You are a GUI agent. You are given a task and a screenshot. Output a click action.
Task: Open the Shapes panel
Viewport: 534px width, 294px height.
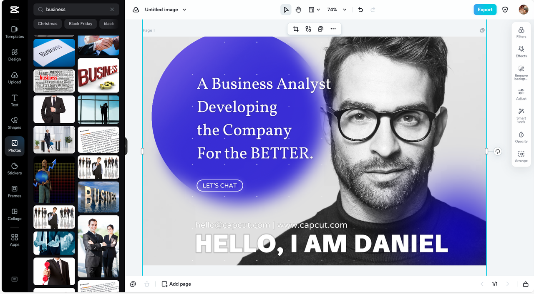[x=15, y=123]
